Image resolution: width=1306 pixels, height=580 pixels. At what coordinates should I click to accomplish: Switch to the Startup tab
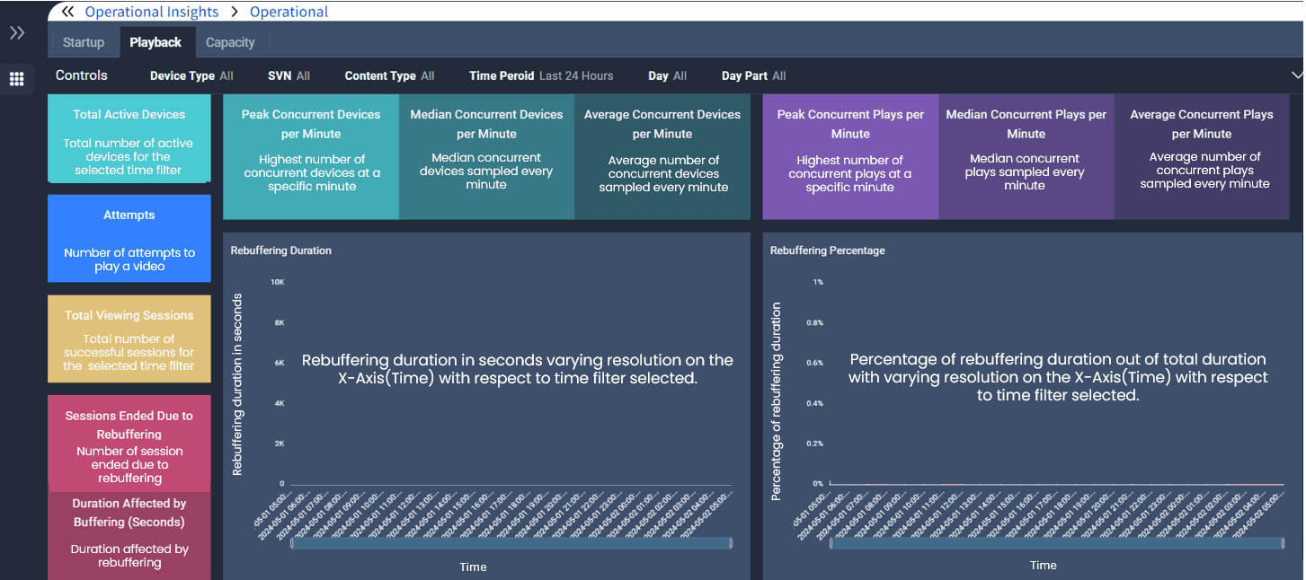84,42
